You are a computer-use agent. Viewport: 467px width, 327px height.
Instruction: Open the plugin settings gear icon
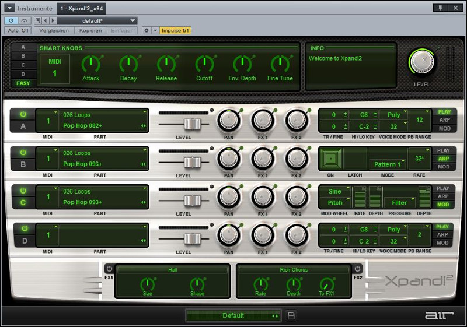coord(147,30)
